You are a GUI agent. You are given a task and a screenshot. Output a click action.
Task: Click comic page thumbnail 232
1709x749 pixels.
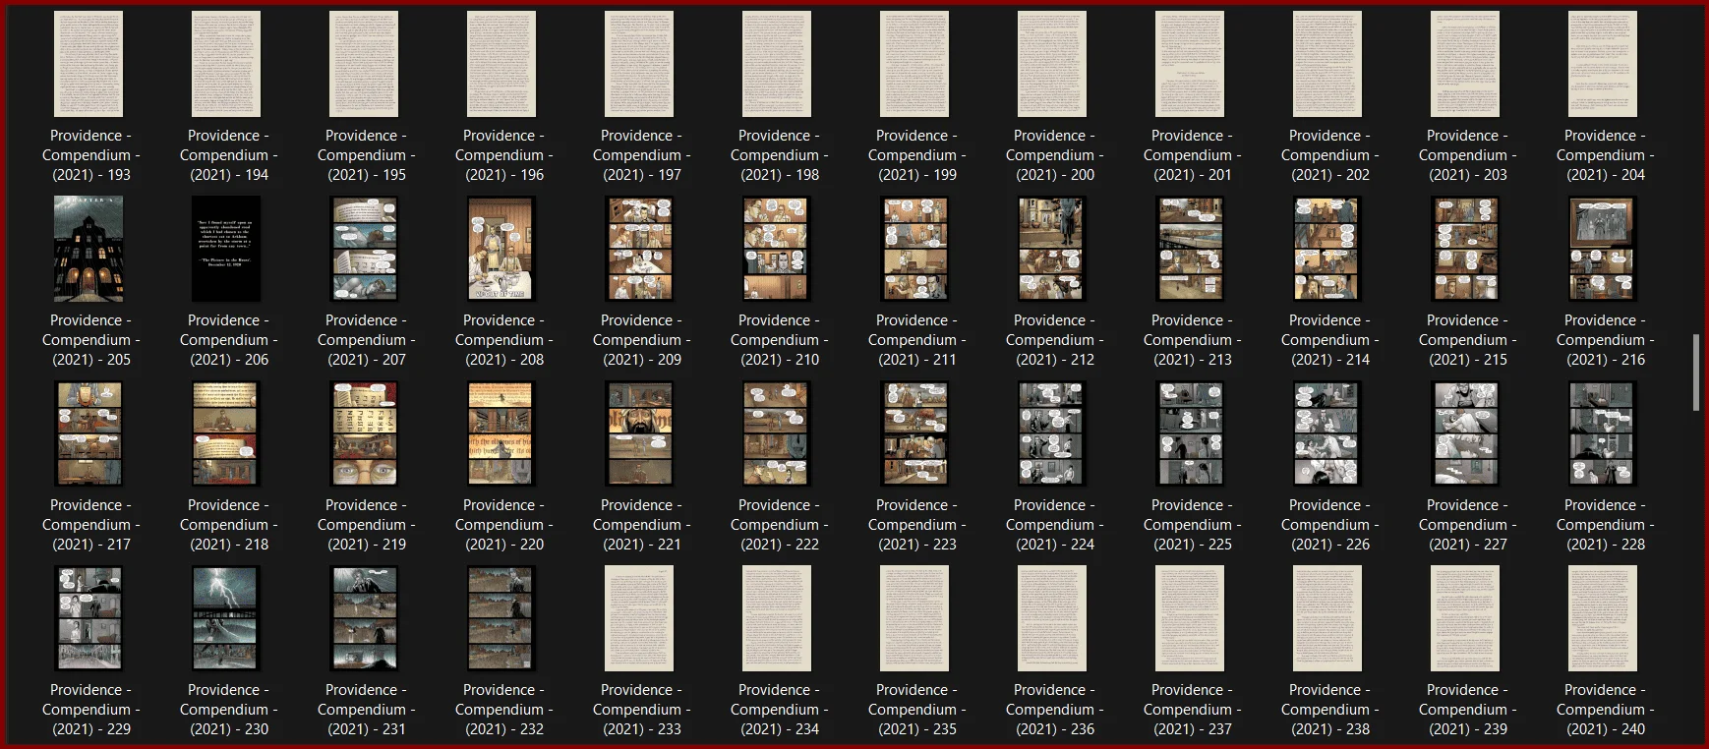(501, 618)
